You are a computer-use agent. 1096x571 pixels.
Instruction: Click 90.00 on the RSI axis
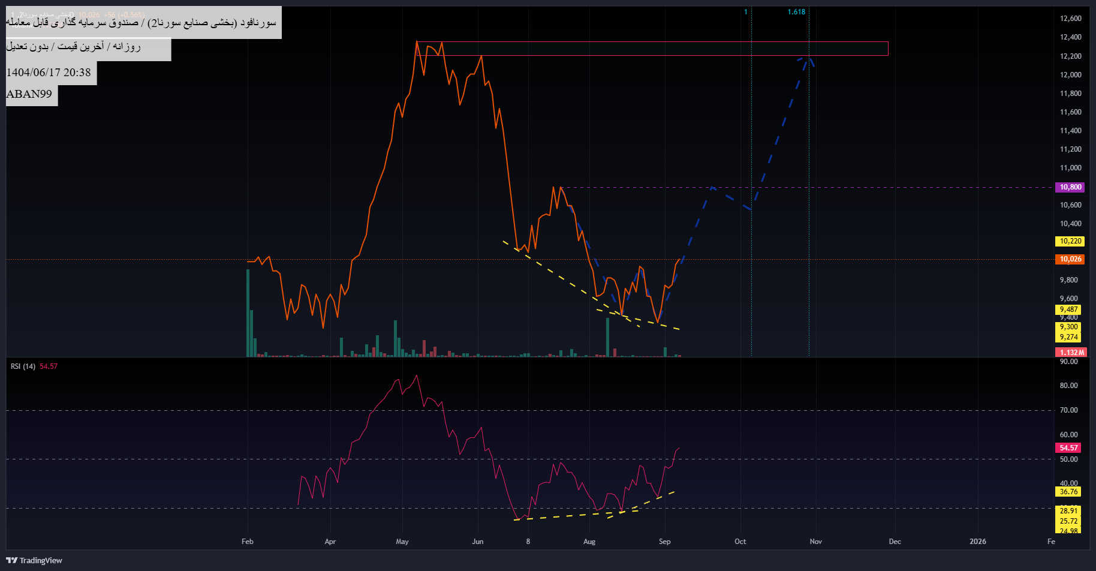click(x=1068, y=362)
